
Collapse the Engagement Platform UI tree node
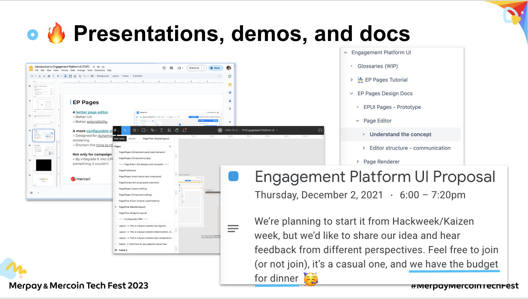(346, 53)
